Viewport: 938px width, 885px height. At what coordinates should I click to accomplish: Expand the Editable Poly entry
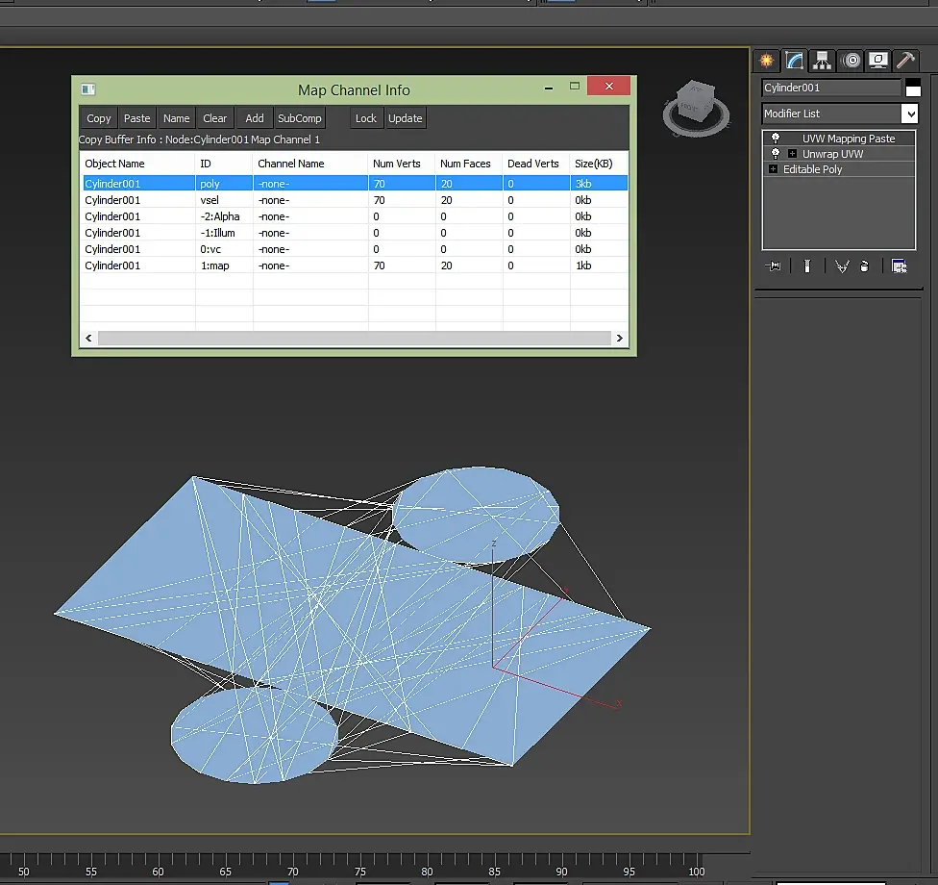pos(773,169)
